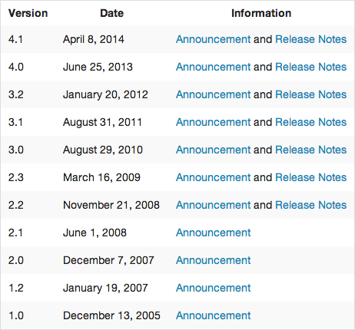Open the Announcement for version 2.3

[x=213, y=177]
